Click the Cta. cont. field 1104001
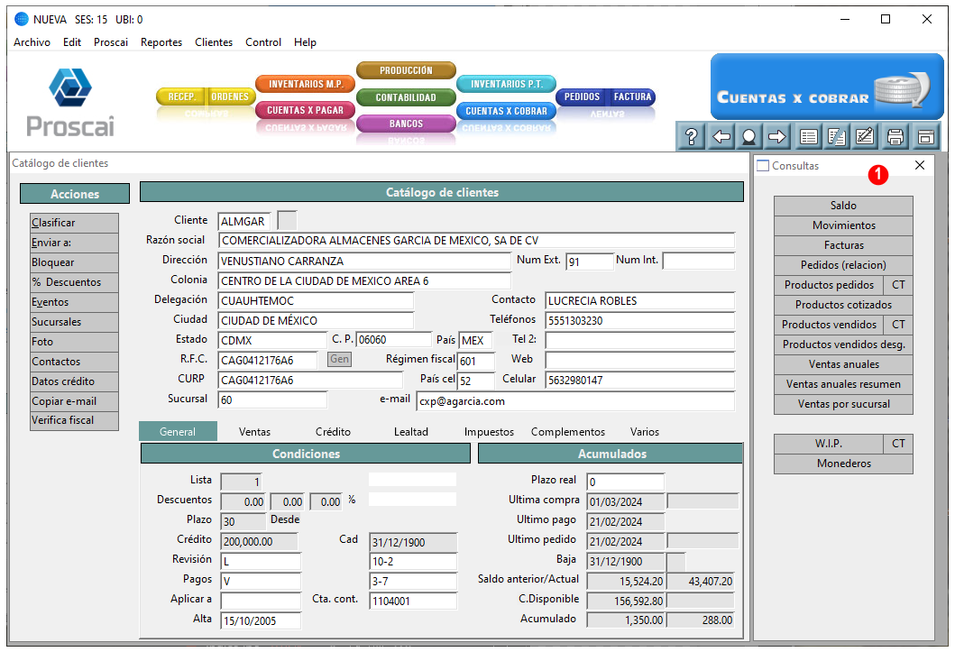 (x=413, y=601)
